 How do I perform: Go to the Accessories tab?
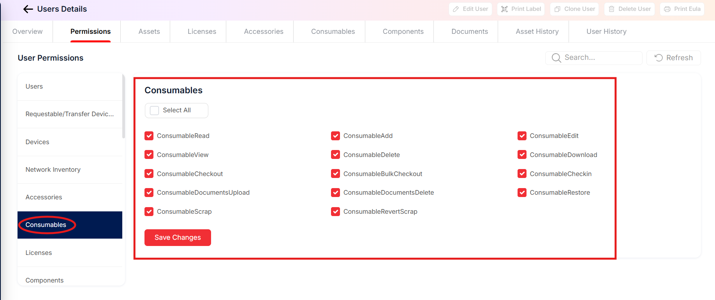click(x=264, y=31)
